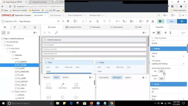Click the header search magnifier icon
This screenshot has height=106, width=188.
click(159, 15)
